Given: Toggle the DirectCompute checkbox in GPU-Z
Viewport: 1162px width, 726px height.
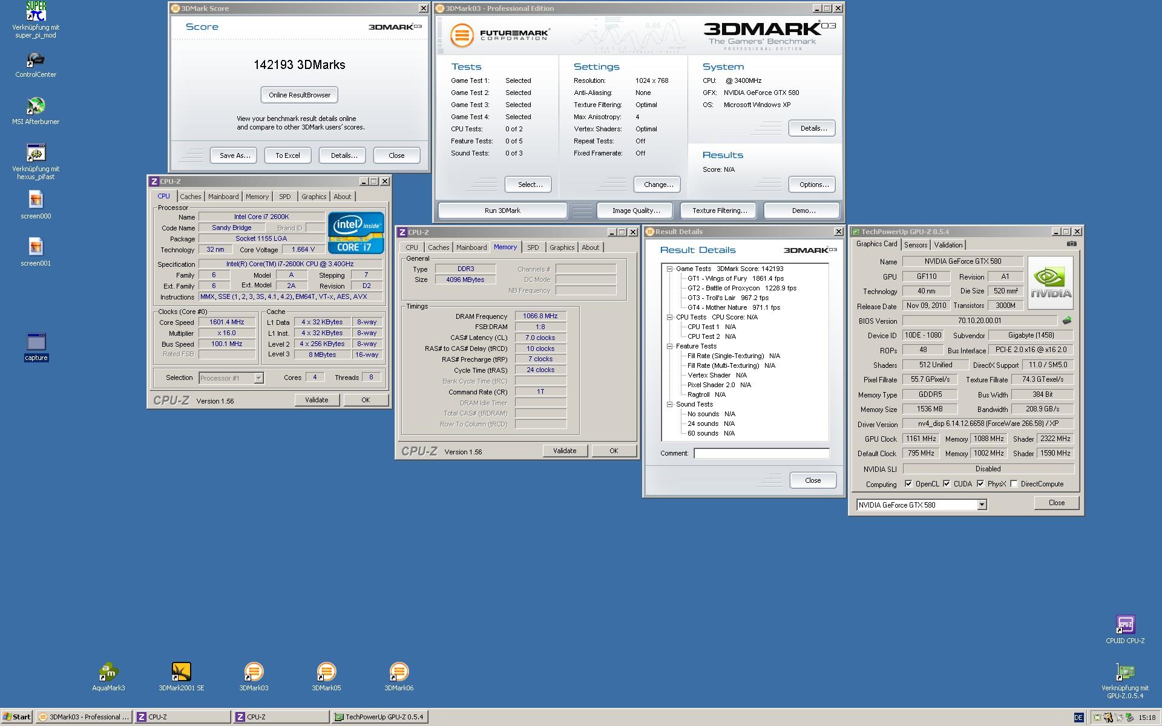Looking at the screenshot, I should (x=1013, y=484).
